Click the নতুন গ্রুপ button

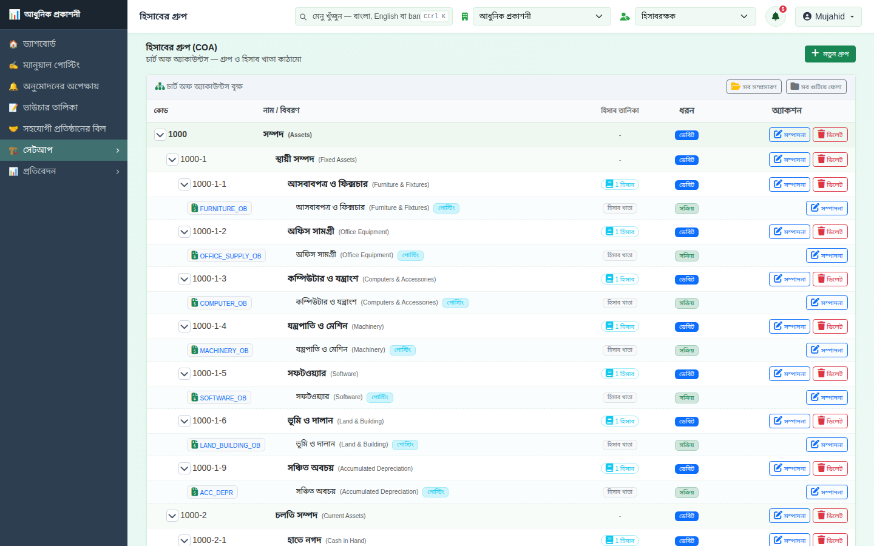pos(830,54)
